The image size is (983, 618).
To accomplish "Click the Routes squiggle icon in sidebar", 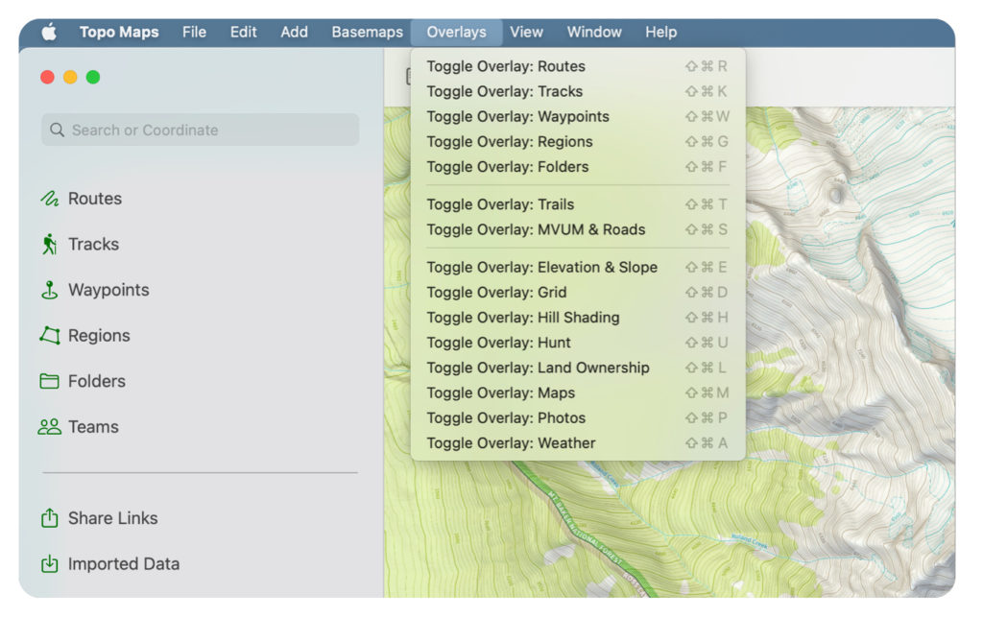I will tap(50, 199).
